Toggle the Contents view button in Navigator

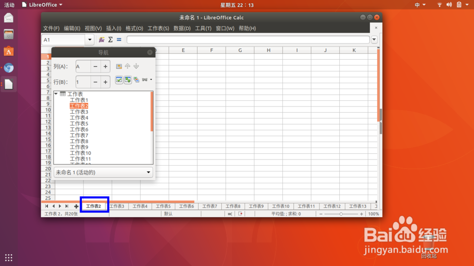pyautogui.click(x=119, y=80)
